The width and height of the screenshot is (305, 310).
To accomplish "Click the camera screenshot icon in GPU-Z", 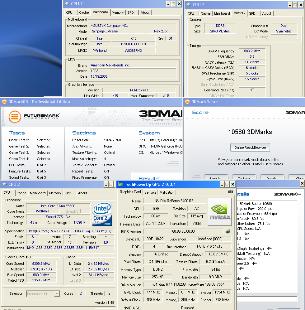I will (230, 192).
